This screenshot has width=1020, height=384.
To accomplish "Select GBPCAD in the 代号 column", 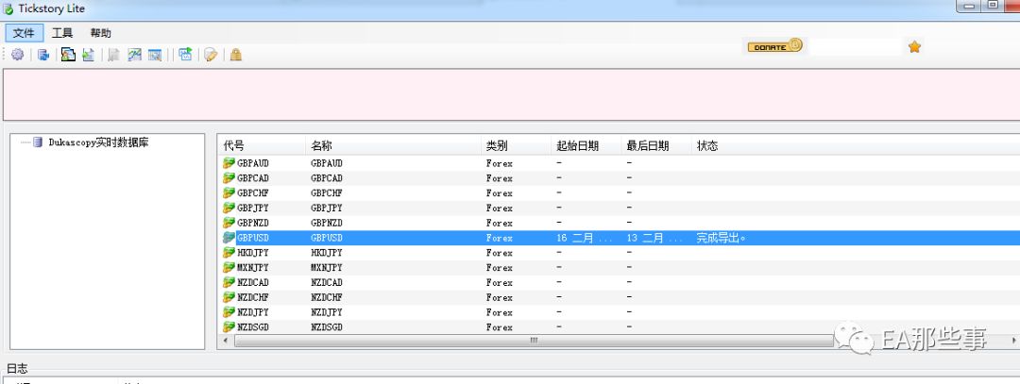I will click(253, 178).
